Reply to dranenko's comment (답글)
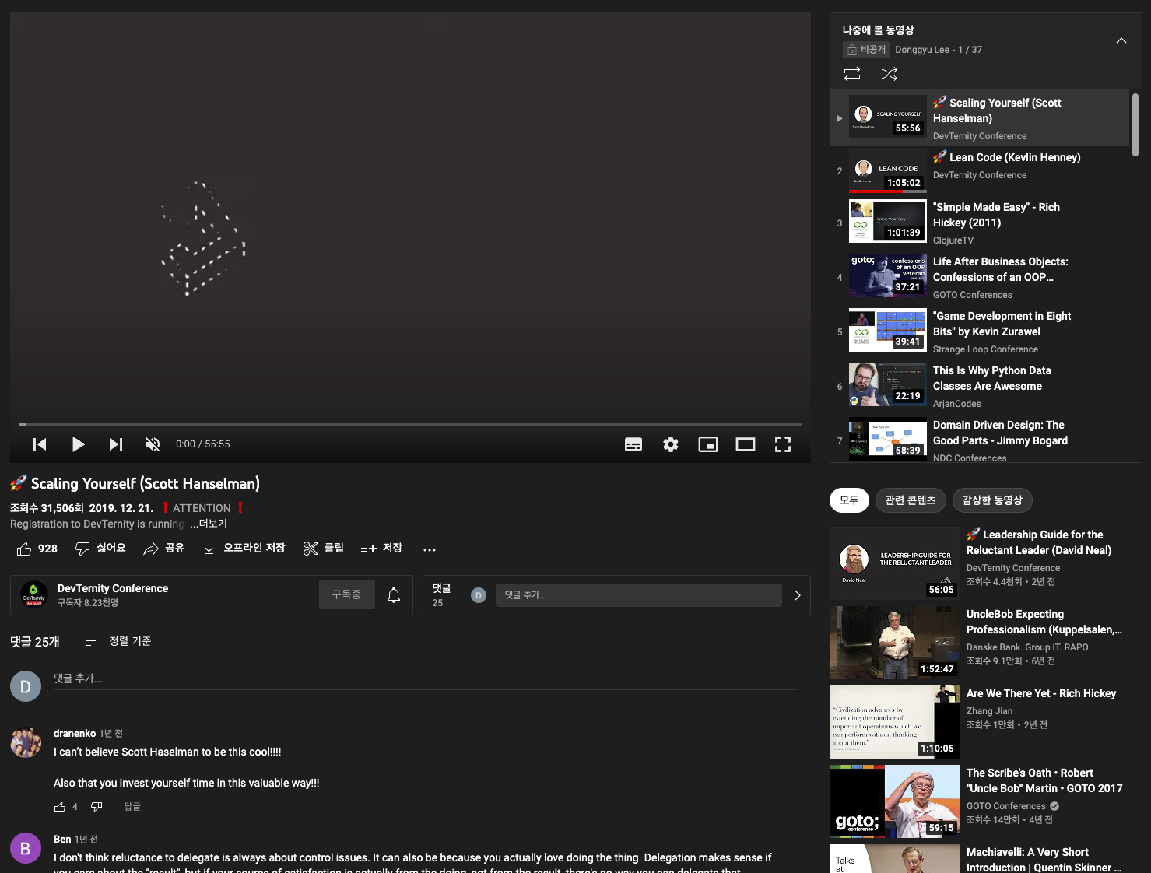 132,807
